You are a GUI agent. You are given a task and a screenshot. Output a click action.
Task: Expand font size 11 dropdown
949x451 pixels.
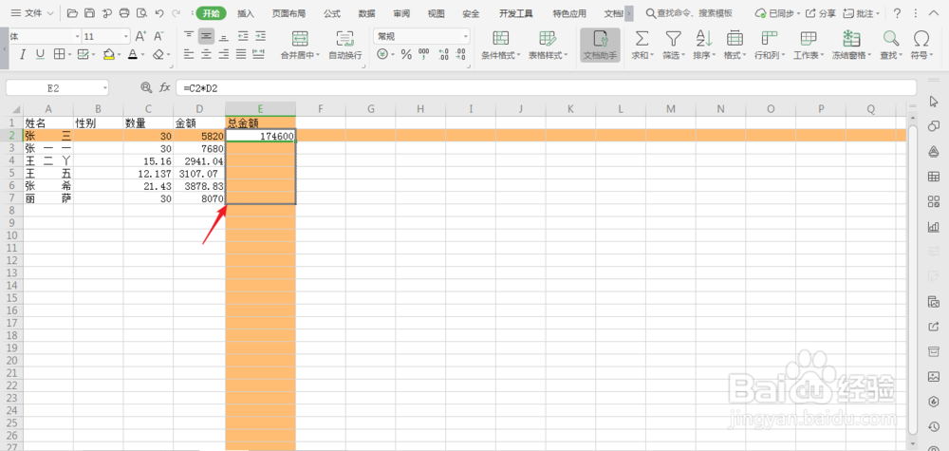pos(125,36)
